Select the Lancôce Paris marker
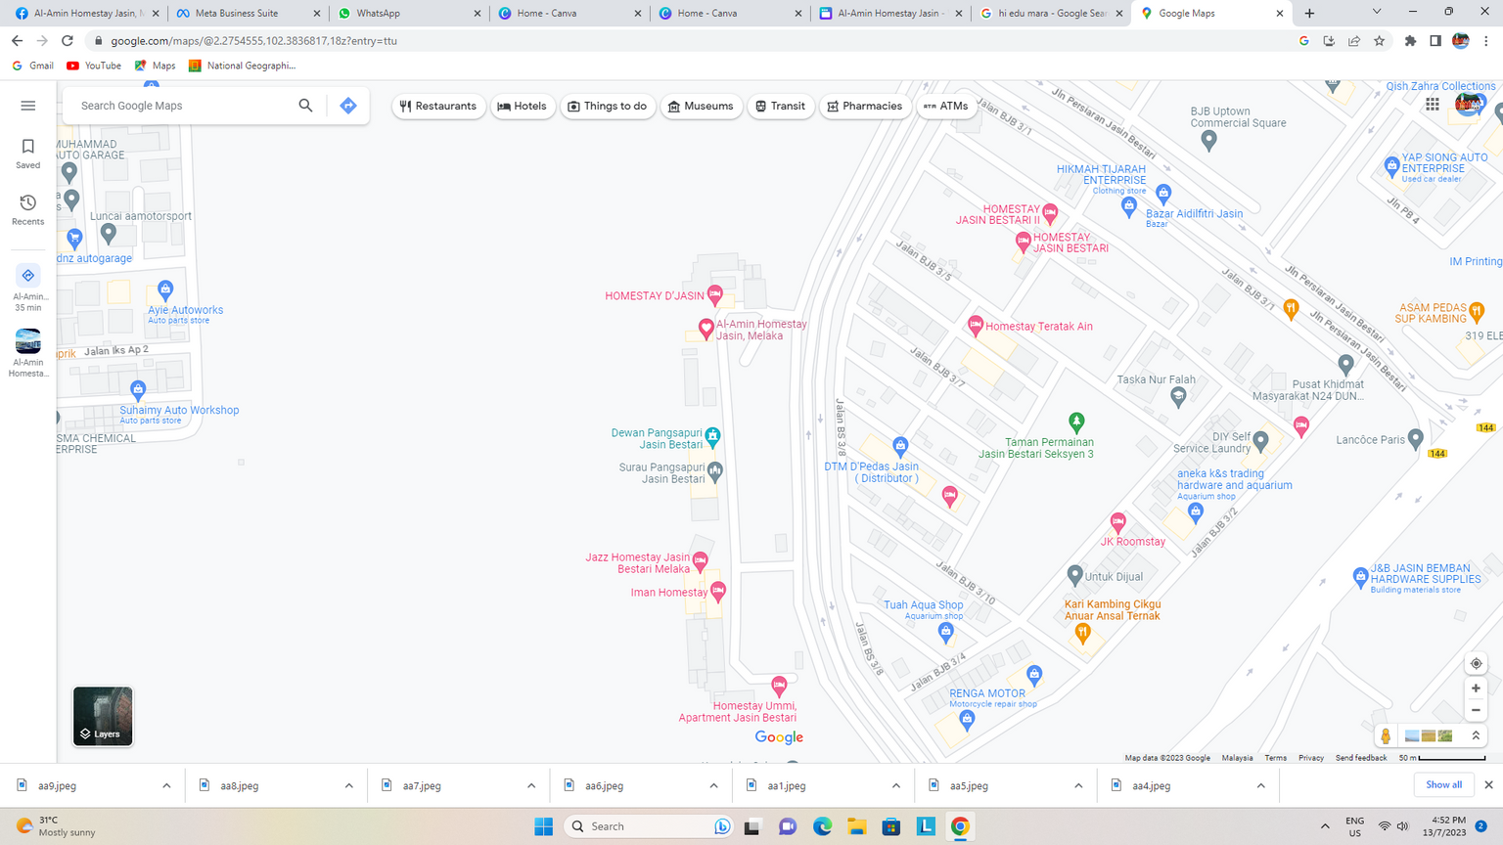 (x=1415, y=438)
